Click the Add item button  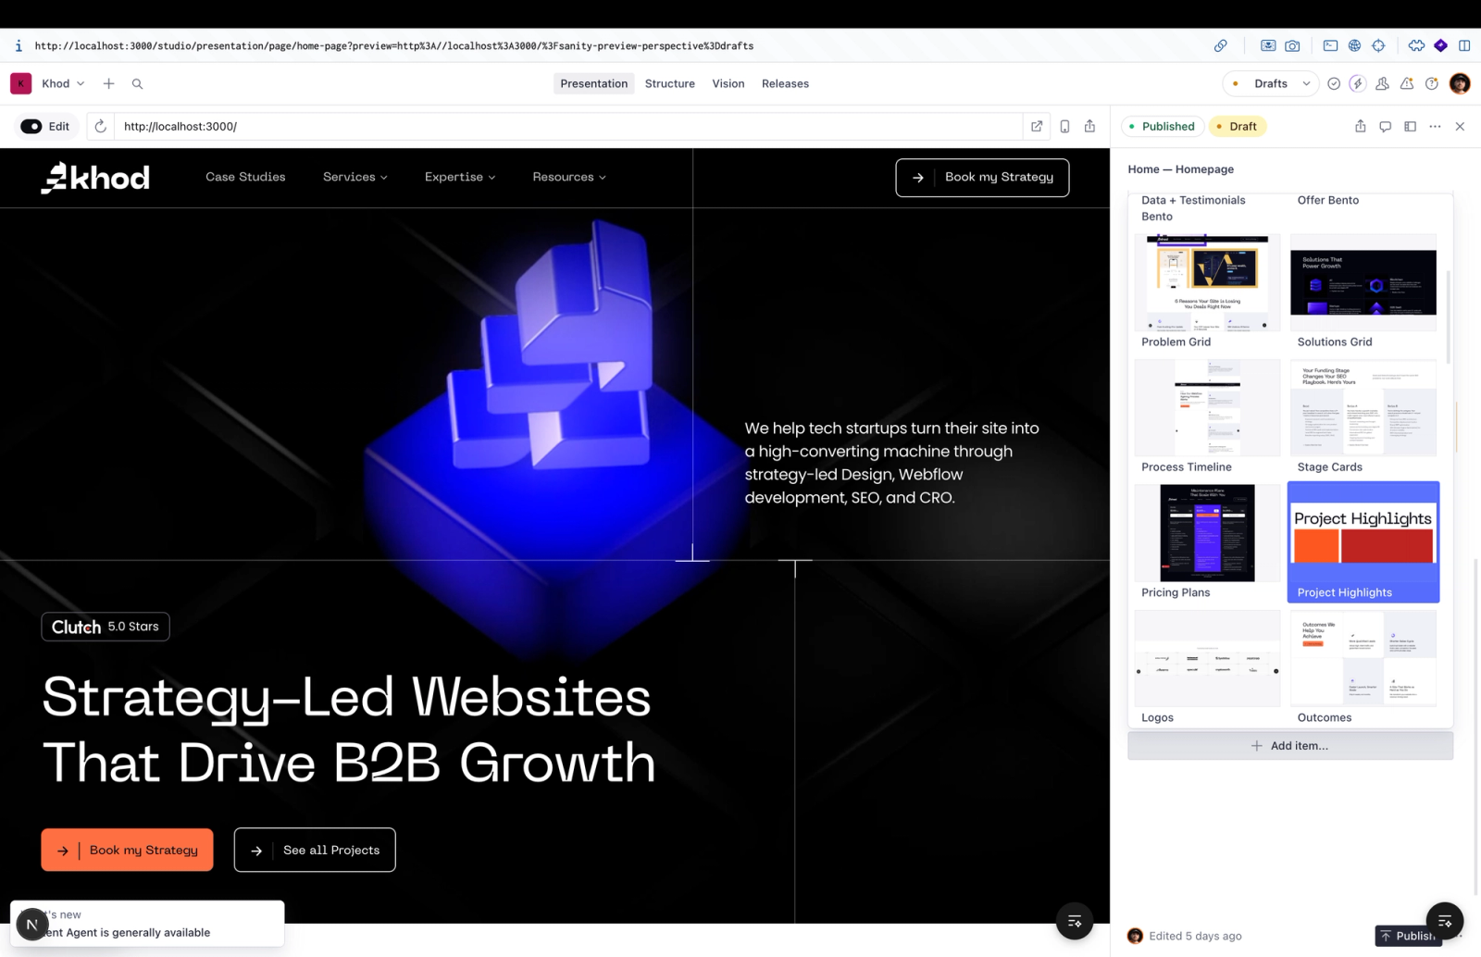tap(1289, 745)
